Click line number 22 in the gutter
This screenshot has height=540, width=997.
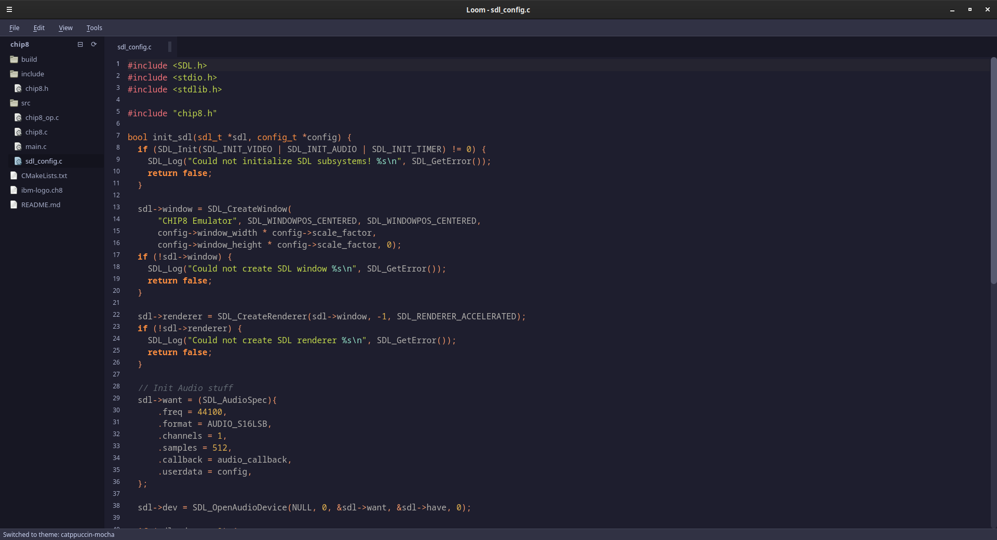(116, 315)
